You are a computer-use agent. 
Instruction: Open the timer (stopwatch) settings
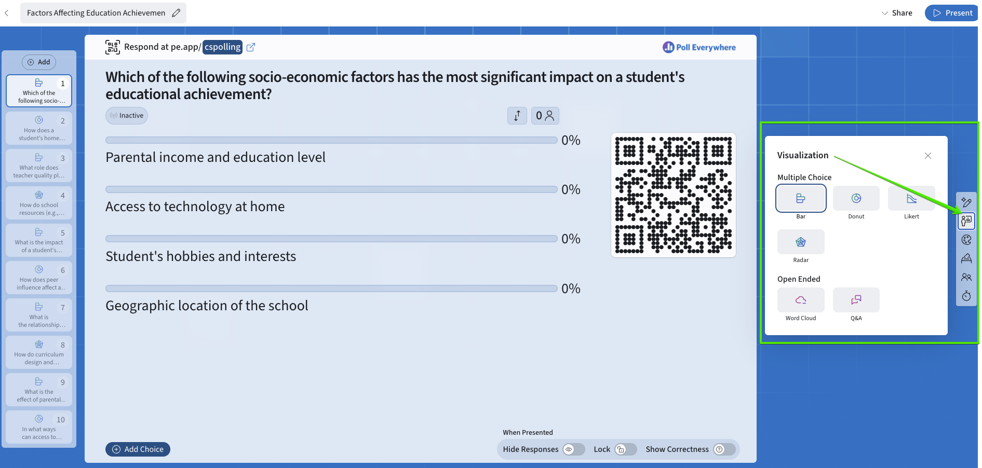click(x=966, y=296)
